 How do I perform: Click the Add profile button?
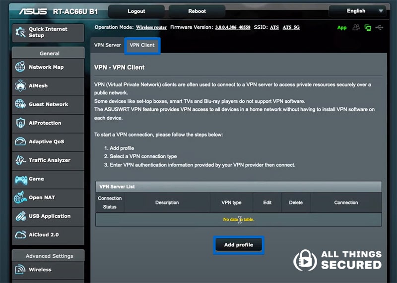pyautogui.click(x=239, y=245)
